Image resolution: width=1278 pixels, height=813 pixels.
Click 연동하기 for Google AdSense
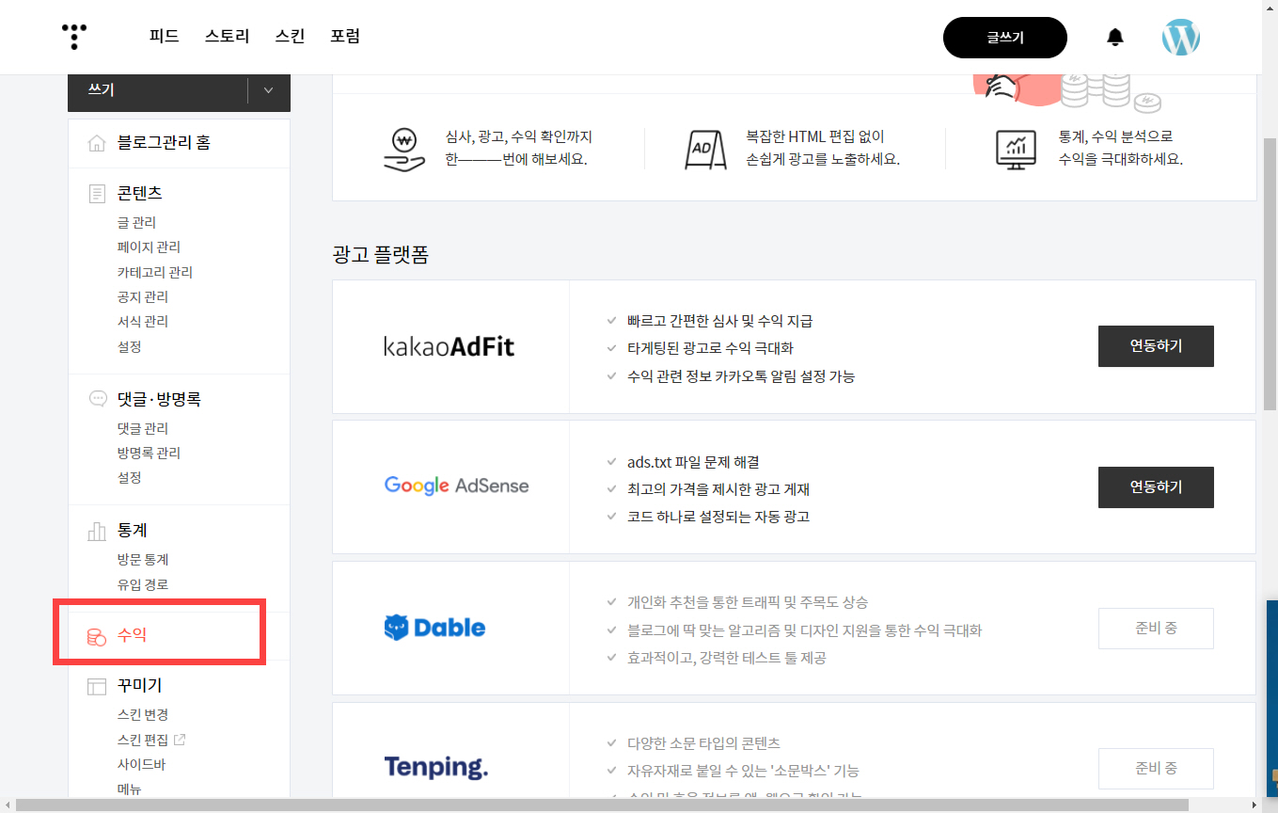click(x=1156, y=487)
